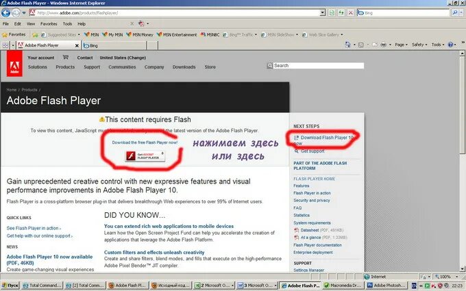Click the Datasheet PDF icon

[x=296, y=230]
